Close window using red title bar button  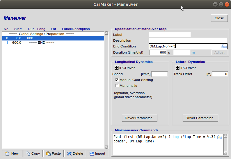click(227, 4)
